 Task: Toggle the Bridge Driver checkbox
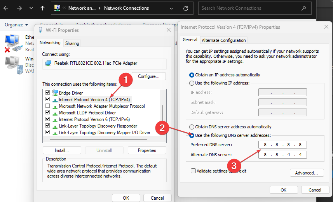click(47, 92)
